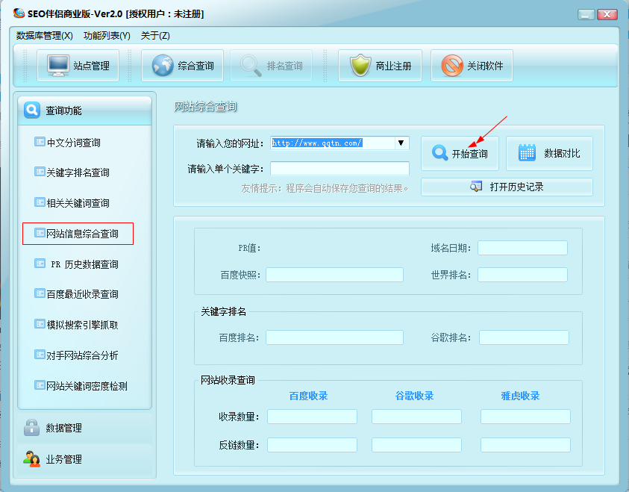Open 综合查询 globe toolbar button
Screen dimensions: 629x492
tap(182, 66)
